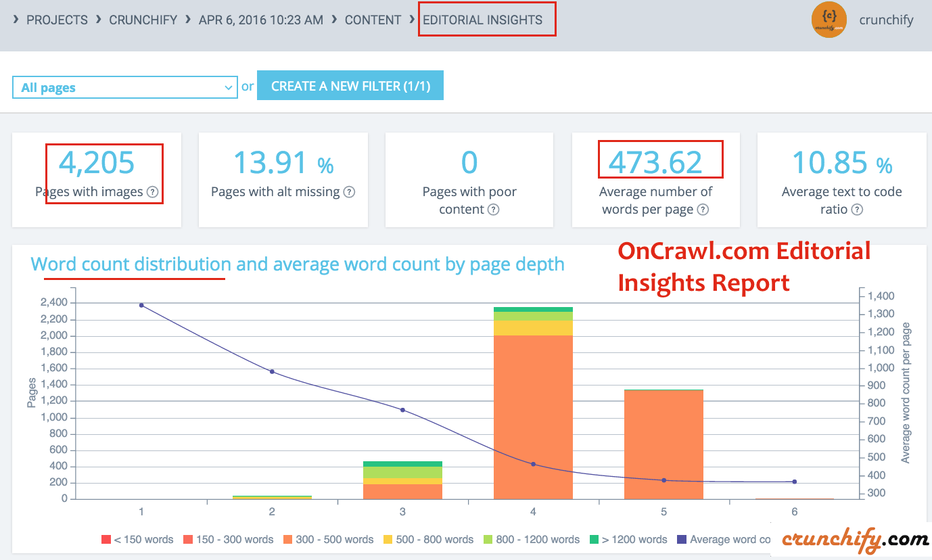932x560 pixels.
Task: Open the crunchify account name menu
Action: (x=886, y=20)
